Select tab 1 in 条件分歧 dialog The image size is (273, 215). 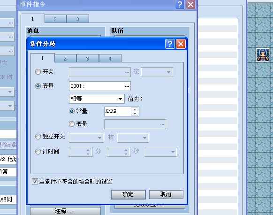coord(43,58)
